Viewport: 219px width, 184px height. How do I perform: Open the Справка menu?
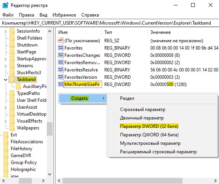(x=90, y=15)
